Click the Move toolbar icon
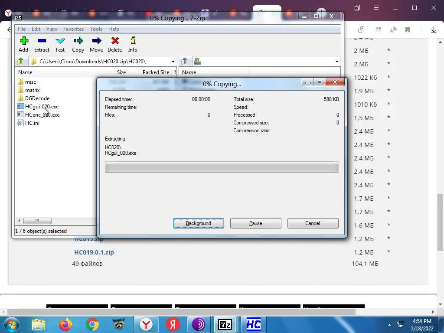Viewport: 444px width, 333px height. click(96, 44)
